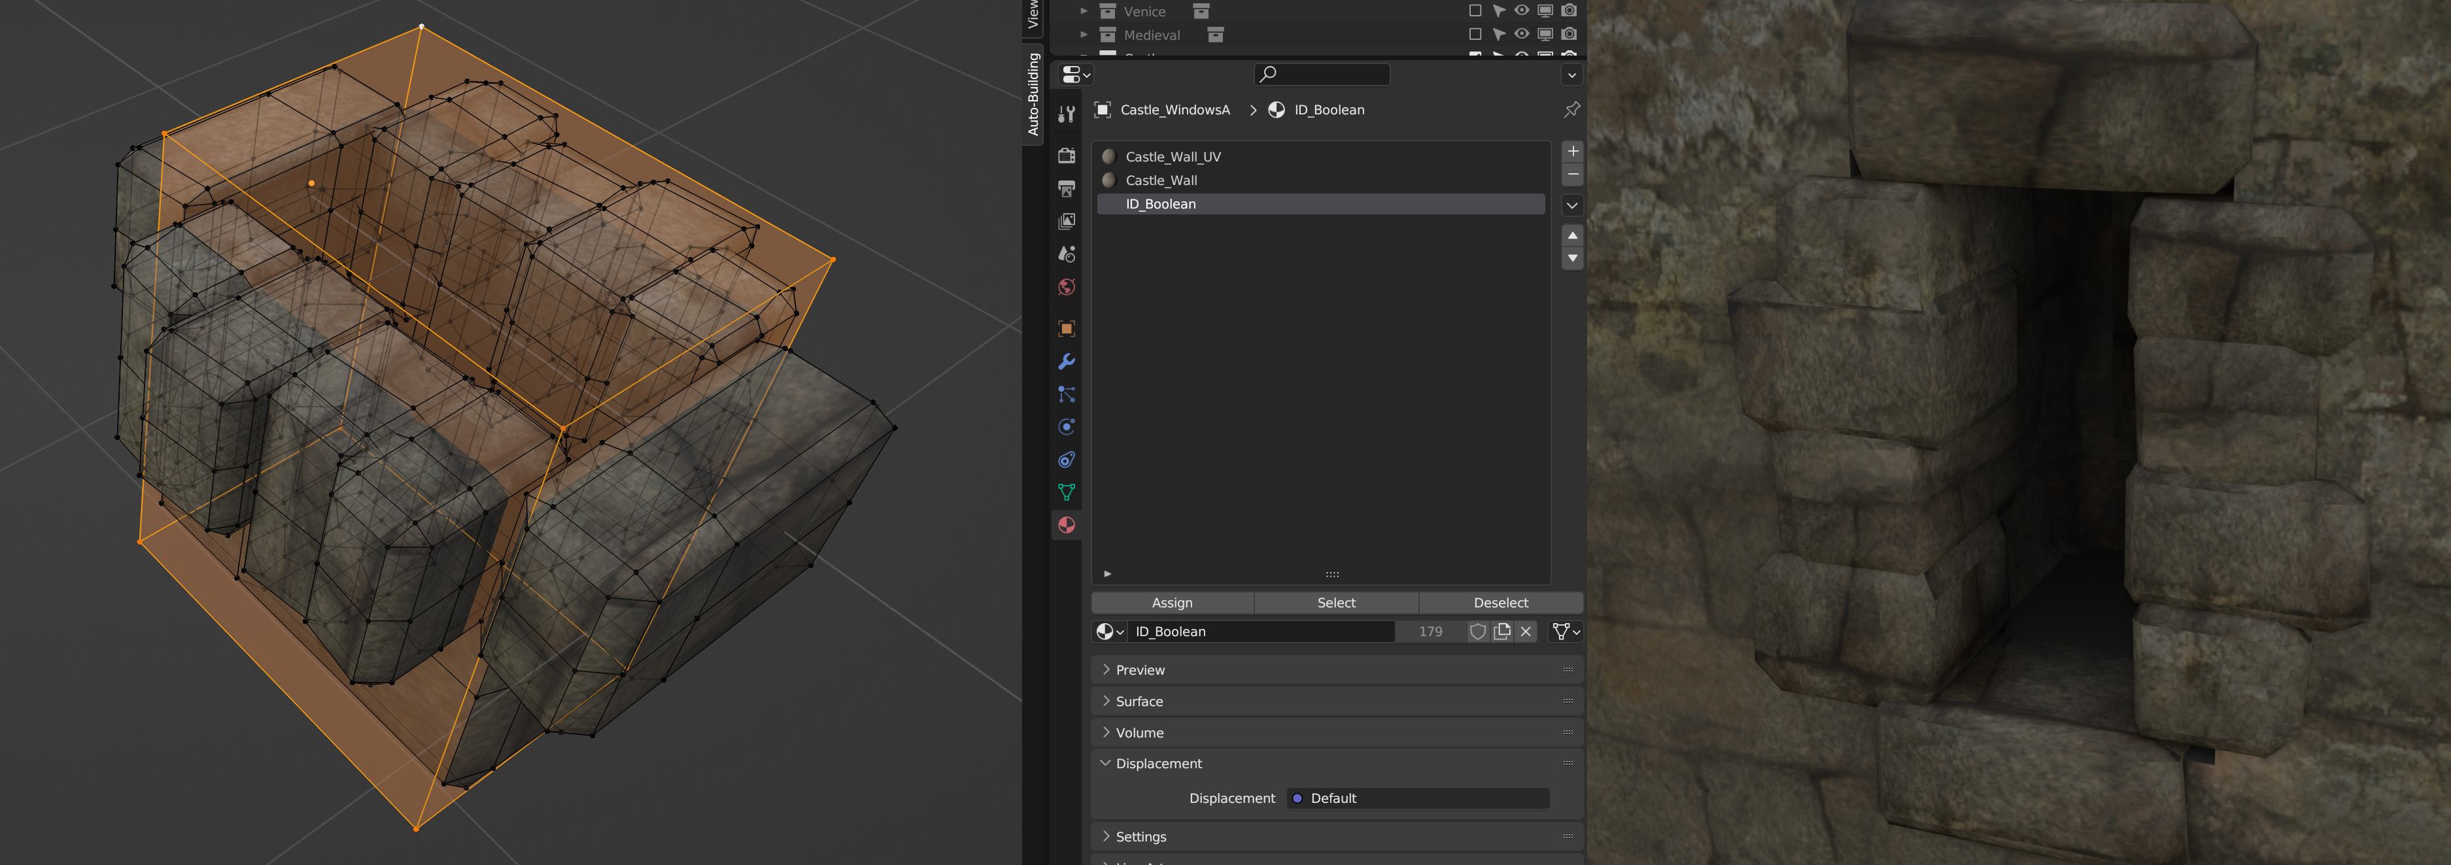2451x865 pixels.
Task: Click collection contents icon beside Venice
Action: (x=1201, y=11)
